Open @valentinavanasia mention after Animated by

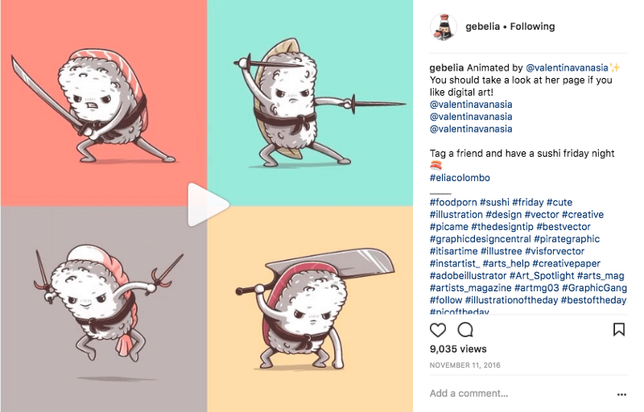[x=567, y=68]
